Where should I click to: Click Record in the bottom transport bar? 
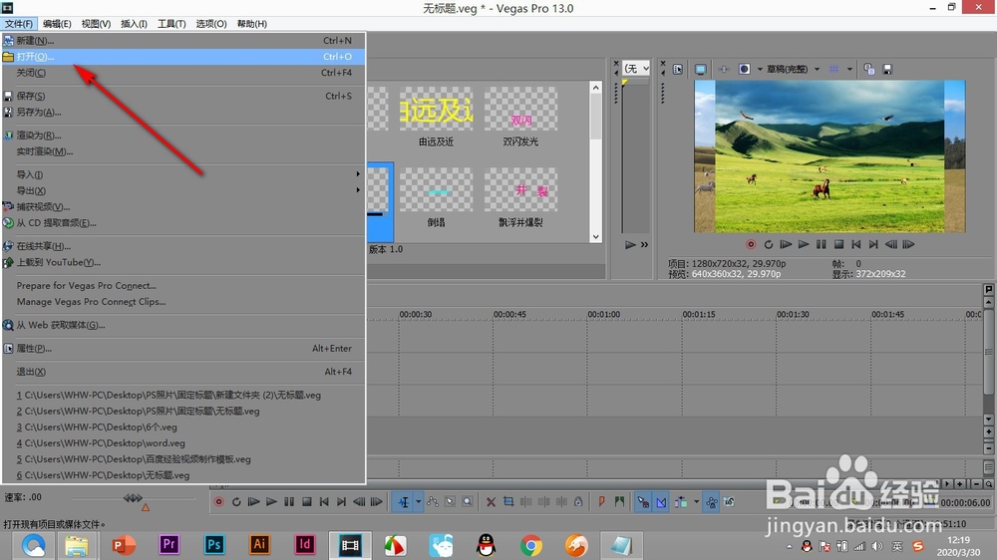[x=218, y=502]
